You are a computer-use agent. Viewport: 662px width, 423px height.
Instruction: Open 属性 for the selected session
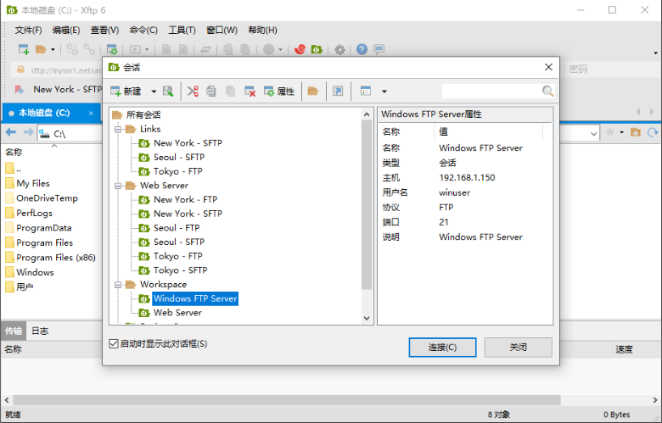[x=278, y=91]
